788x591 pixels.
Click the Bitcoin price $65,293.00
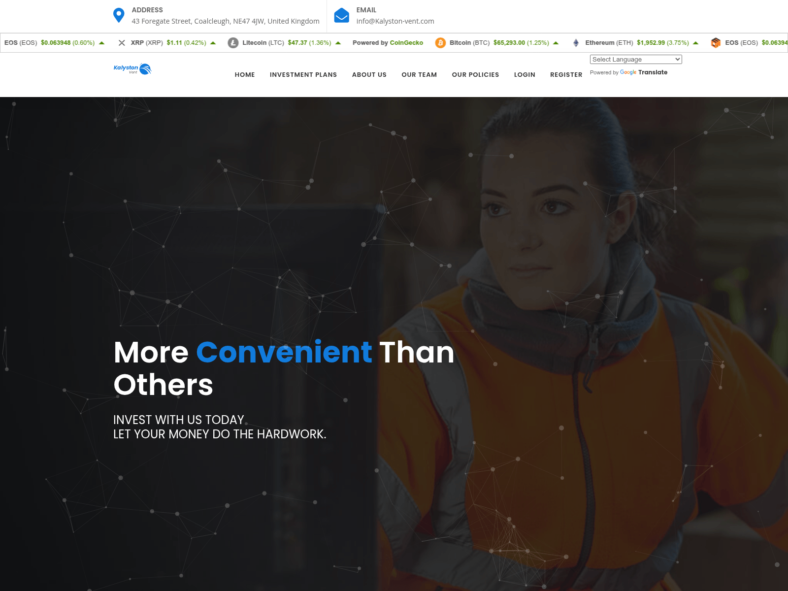pyautogui.click(x=509, y=43)
